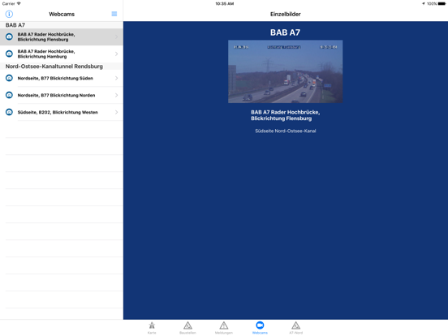Click camera icon of Blickrichtung Süden row
The image size is (448, 336).
coord(9,78)
